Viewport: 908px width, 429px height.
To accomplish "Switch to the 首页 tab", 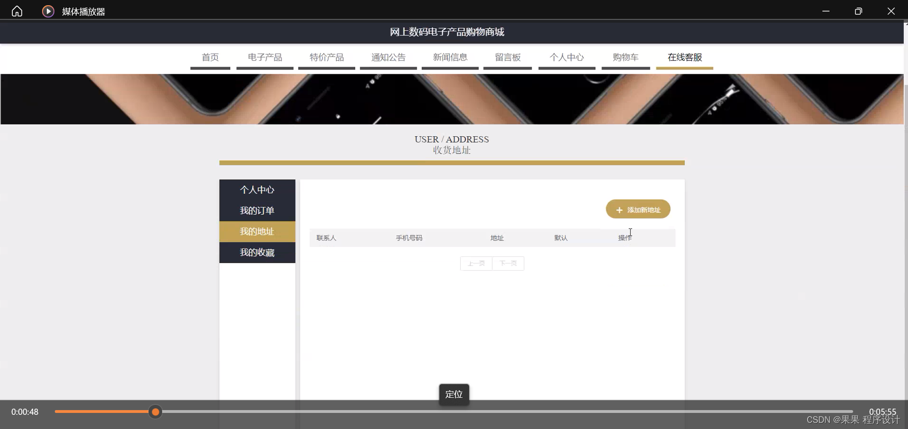I will (x=210, y=57).
